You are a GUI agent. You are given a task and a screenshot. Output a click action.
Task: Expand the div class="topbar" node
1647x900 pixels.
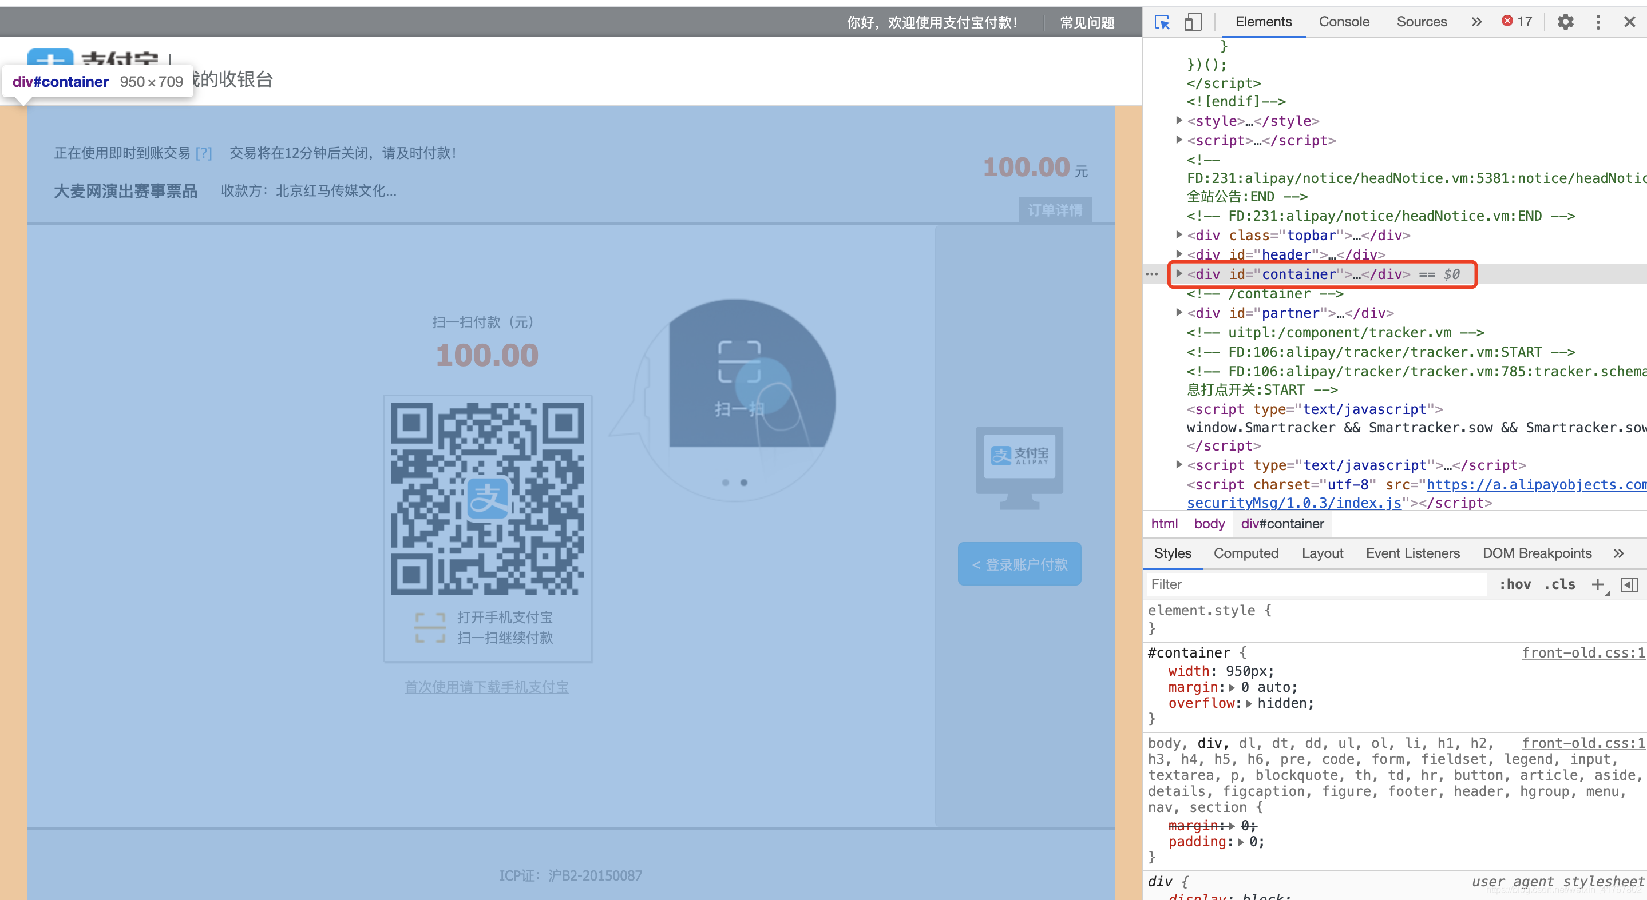(1179, 234)
